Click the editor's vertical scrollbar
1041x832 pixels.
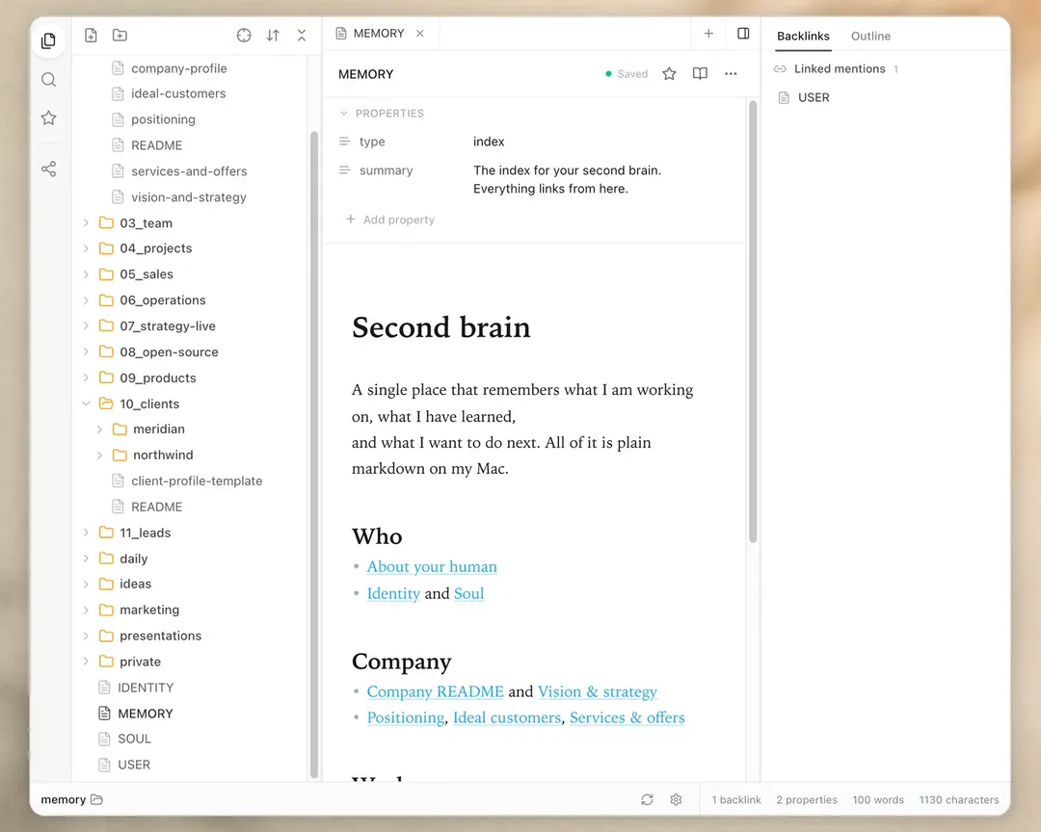tap(753, 322)
